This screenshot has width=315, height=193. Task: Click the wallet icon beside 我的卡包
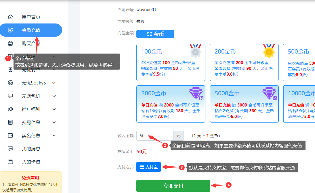(10, 162)
